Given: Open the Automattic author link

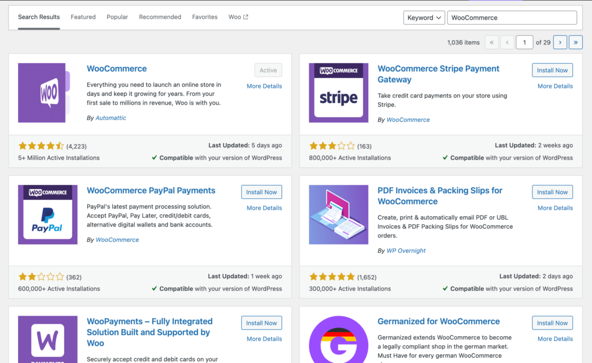Looking at the screenshot, I should click(x=110, y=118).
